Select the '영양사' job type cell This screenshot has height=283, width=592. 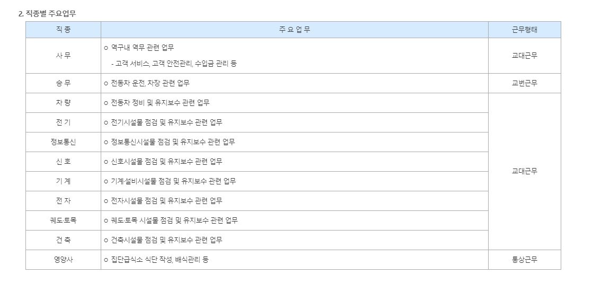(x=63, y=260)
